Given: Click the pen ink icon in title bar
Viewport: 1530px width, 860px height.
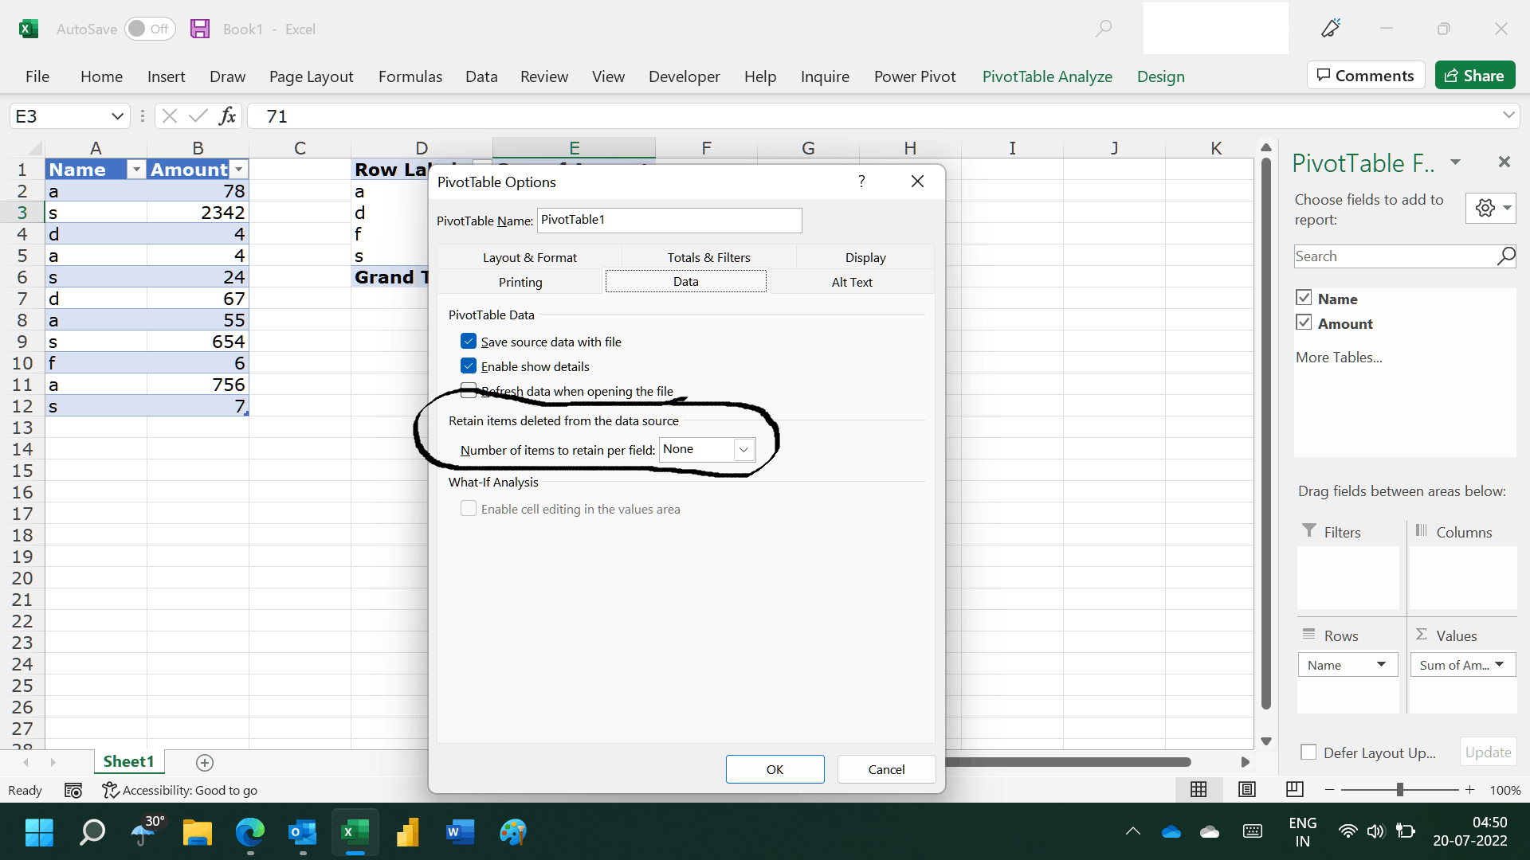Looking at the screenshot, I should pyautogui.click(x=1331, y=29).
